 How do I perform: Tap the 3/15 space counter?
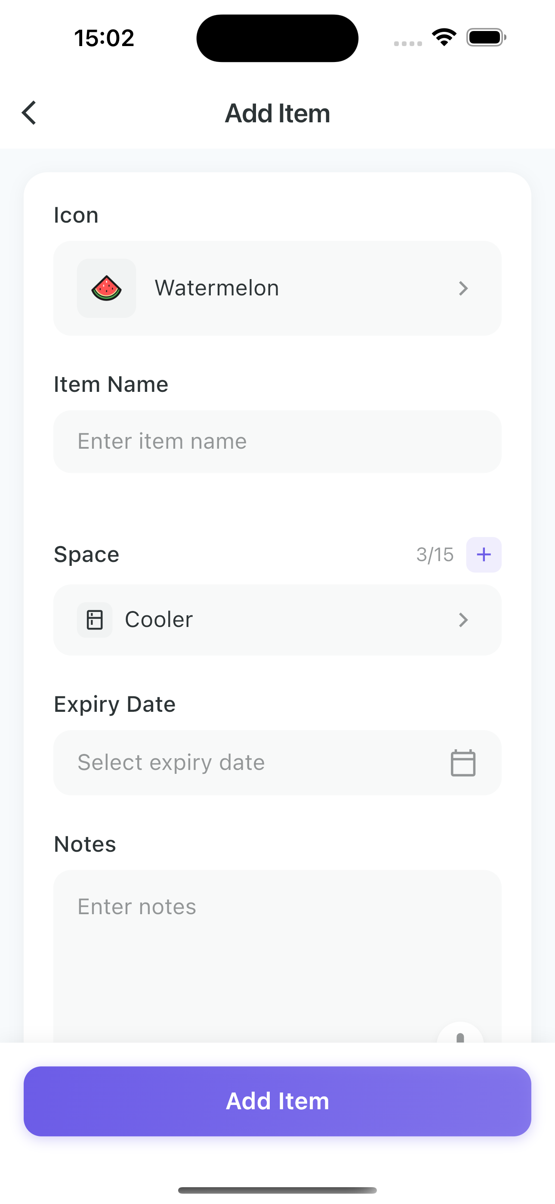(x=435, y=555)
